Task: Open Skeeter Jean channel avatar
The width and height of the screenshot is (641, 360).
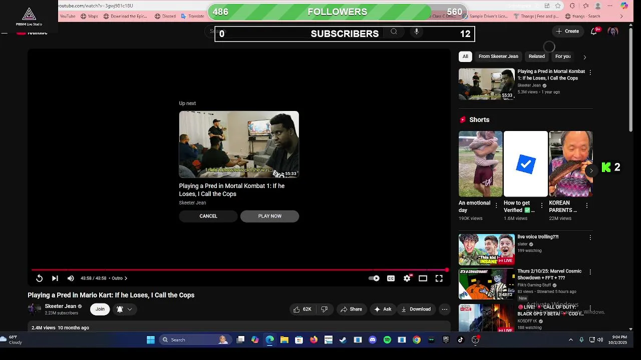Action: pos(34,309)
